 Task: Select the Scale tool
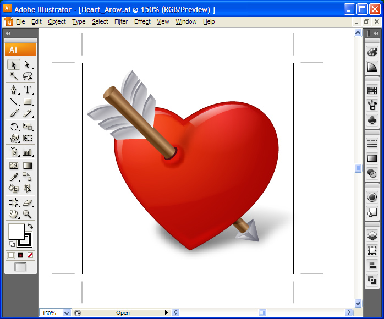coord(27,127)
